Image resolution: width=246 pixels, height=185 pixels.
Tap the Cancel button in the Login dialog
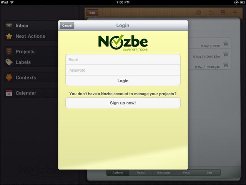(67, 25)
